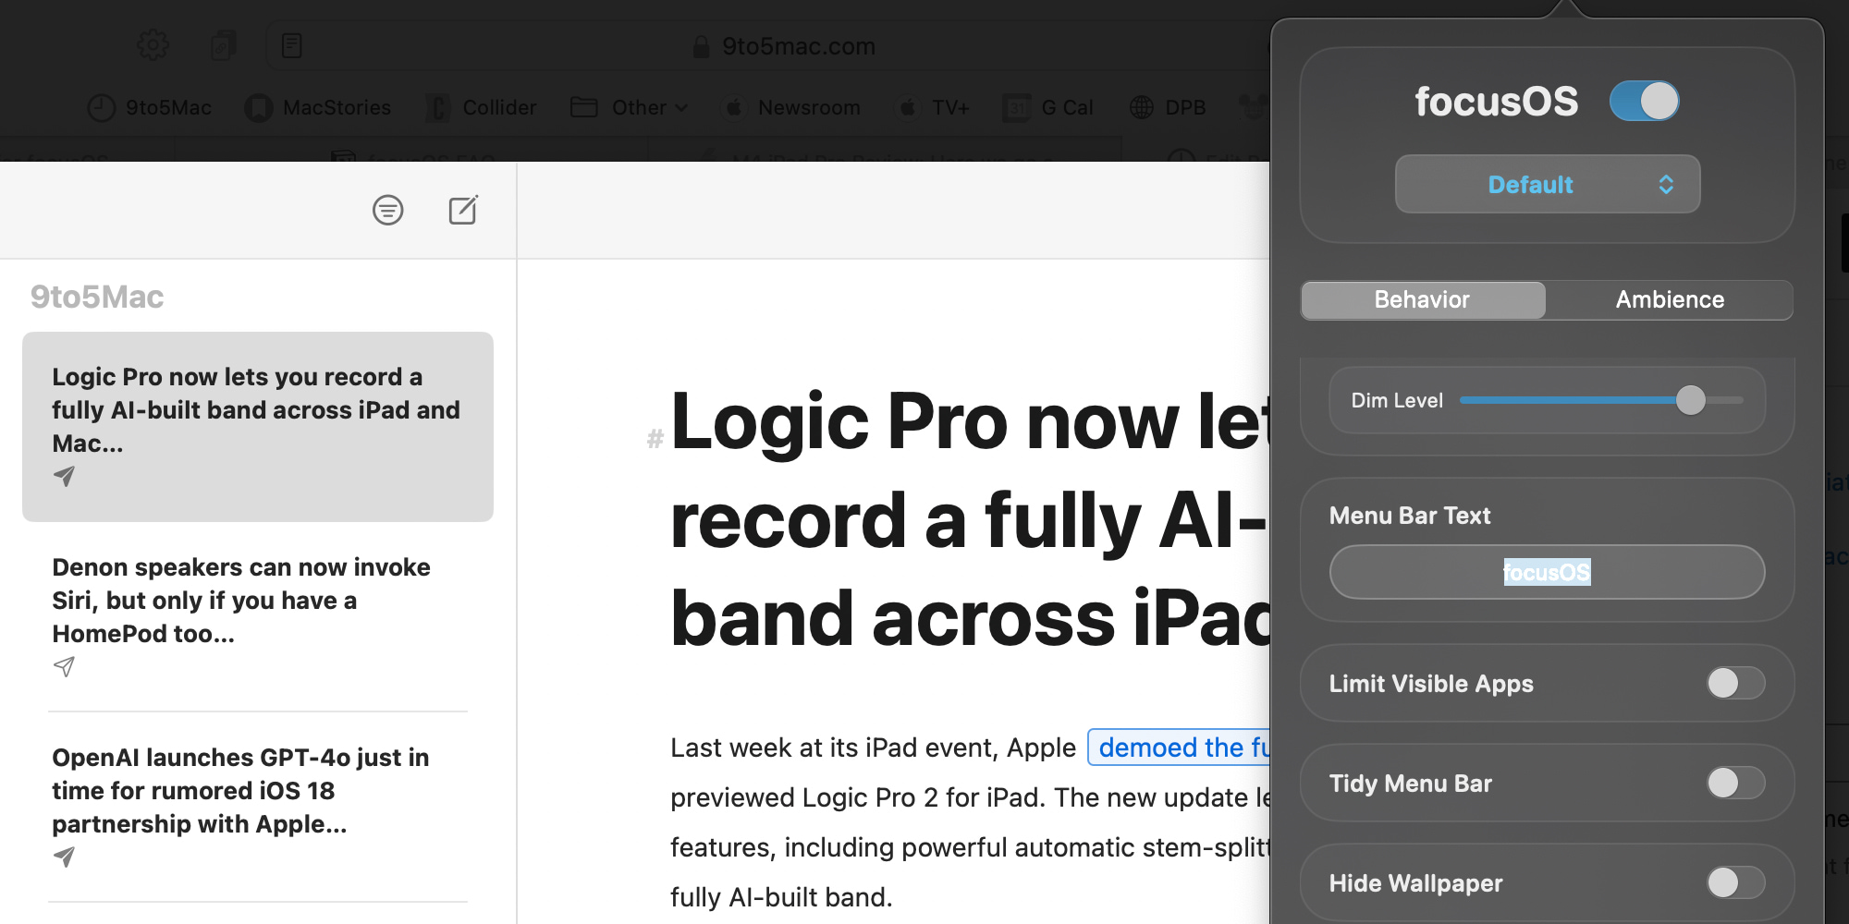Click the Dim Level slider handle
The image size is (1849, 924).
(1690, 400)
